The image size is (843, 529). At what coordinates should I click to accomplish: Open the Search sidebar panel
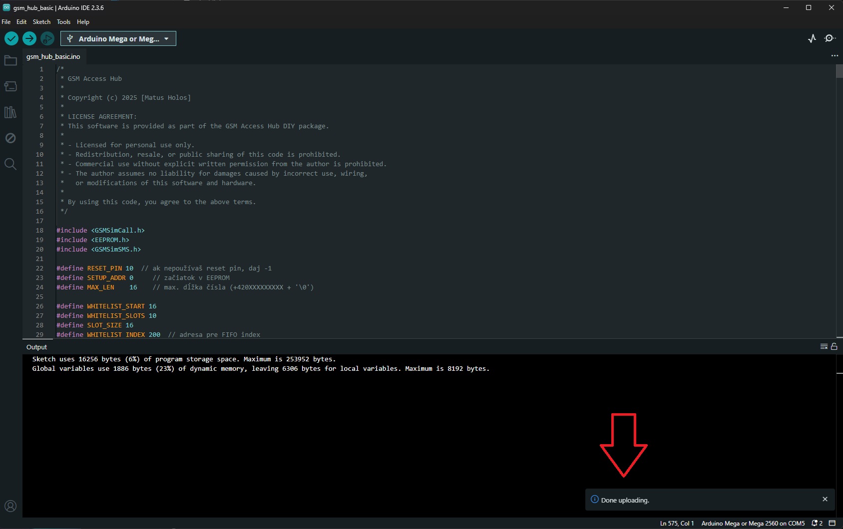[x=10, y=164]
